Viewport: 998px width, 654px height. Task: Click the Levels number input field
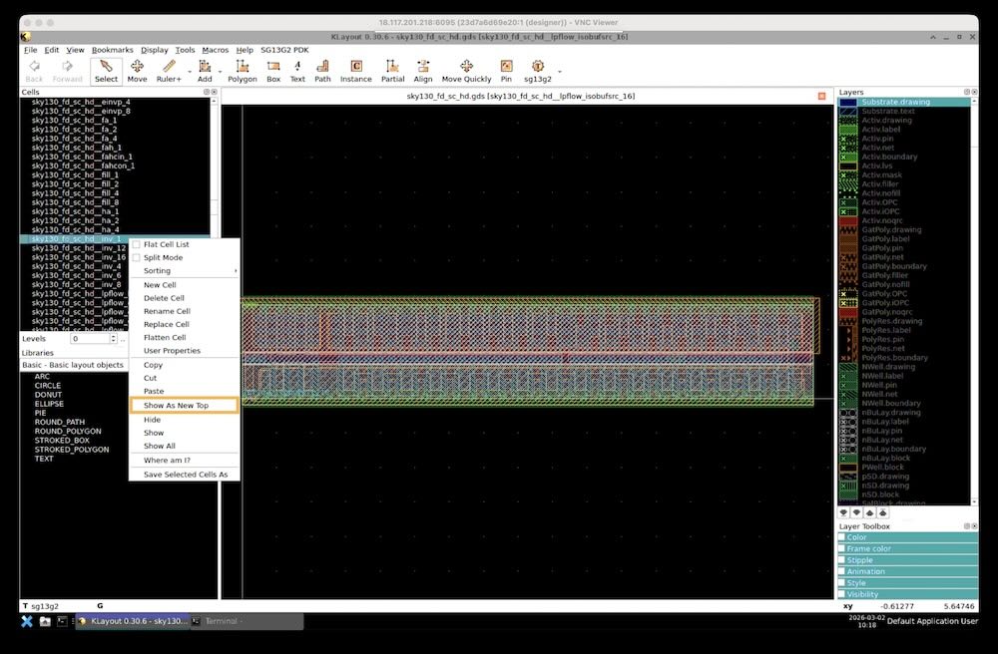pos(88,339)
